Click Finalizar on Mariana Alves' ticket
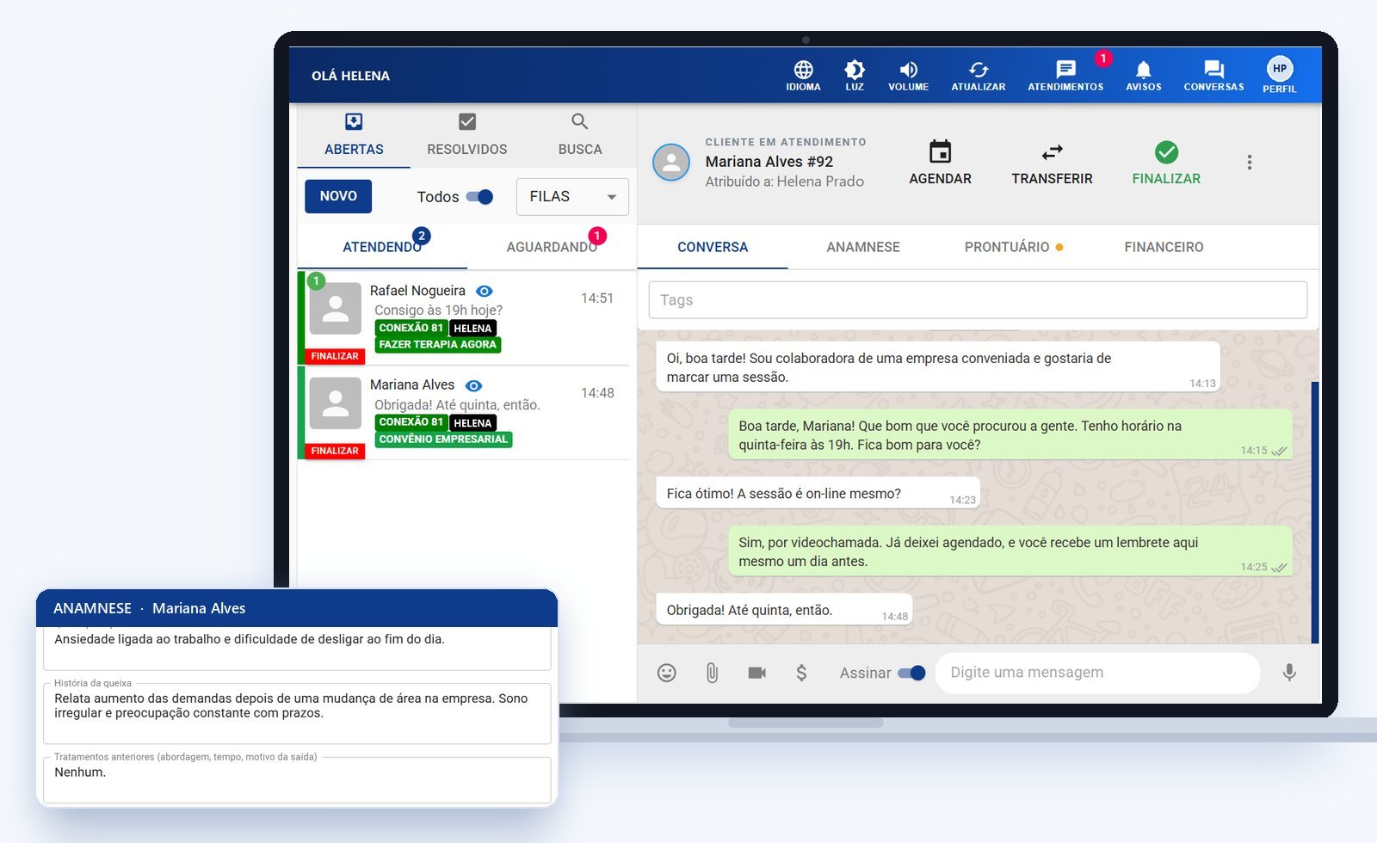Screen dimensions: 1377x843 tap(335, 451)
